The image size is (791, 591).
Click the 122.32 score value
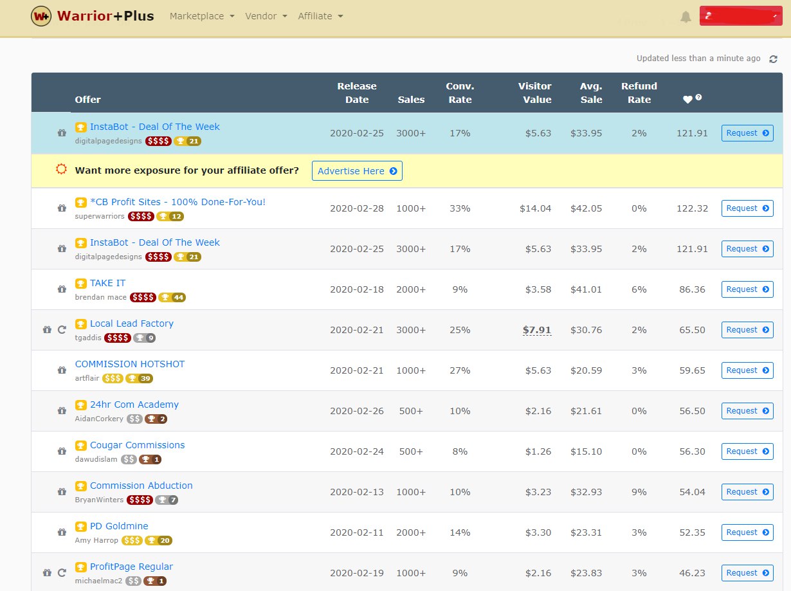(x=692, y=208)
